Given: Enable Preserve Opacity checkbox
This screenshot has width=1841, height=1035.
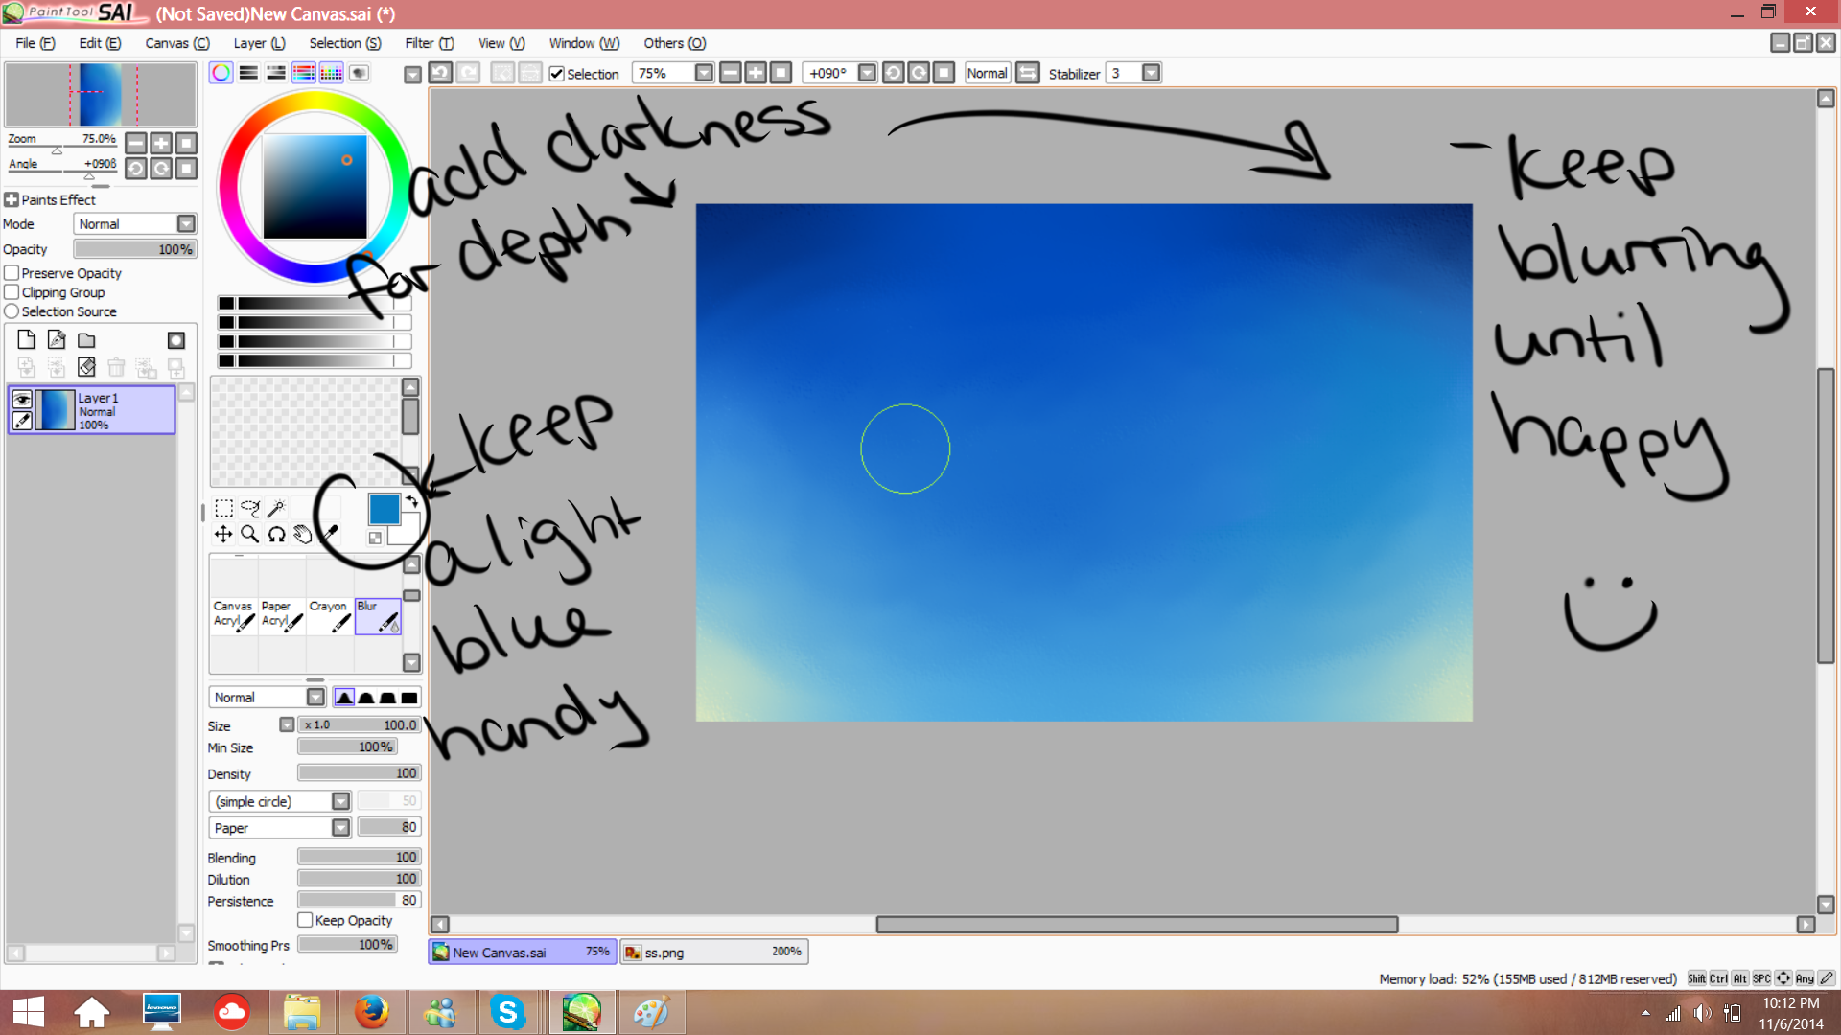Looking at the screenshot, I should pyautogui.click(x=12, y=273).
